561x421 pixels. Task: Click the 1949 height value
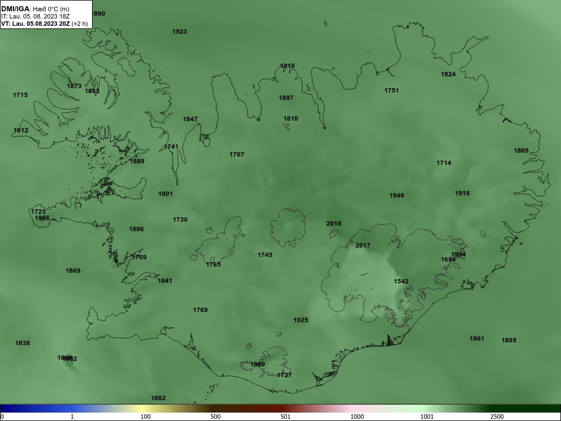coord(397,195)
